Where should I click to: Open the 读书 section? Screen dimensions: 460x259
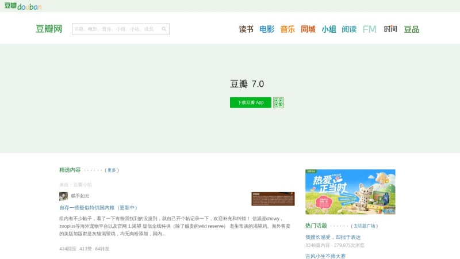[x=246, y=29]
